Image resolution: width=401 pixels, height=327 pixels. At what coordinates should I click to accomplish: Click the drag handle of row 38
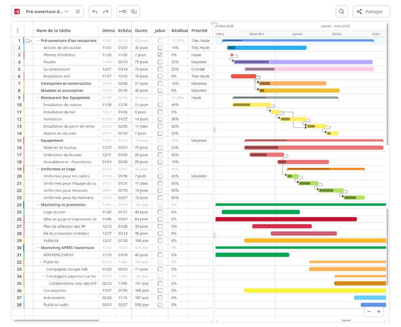point(14,305)
